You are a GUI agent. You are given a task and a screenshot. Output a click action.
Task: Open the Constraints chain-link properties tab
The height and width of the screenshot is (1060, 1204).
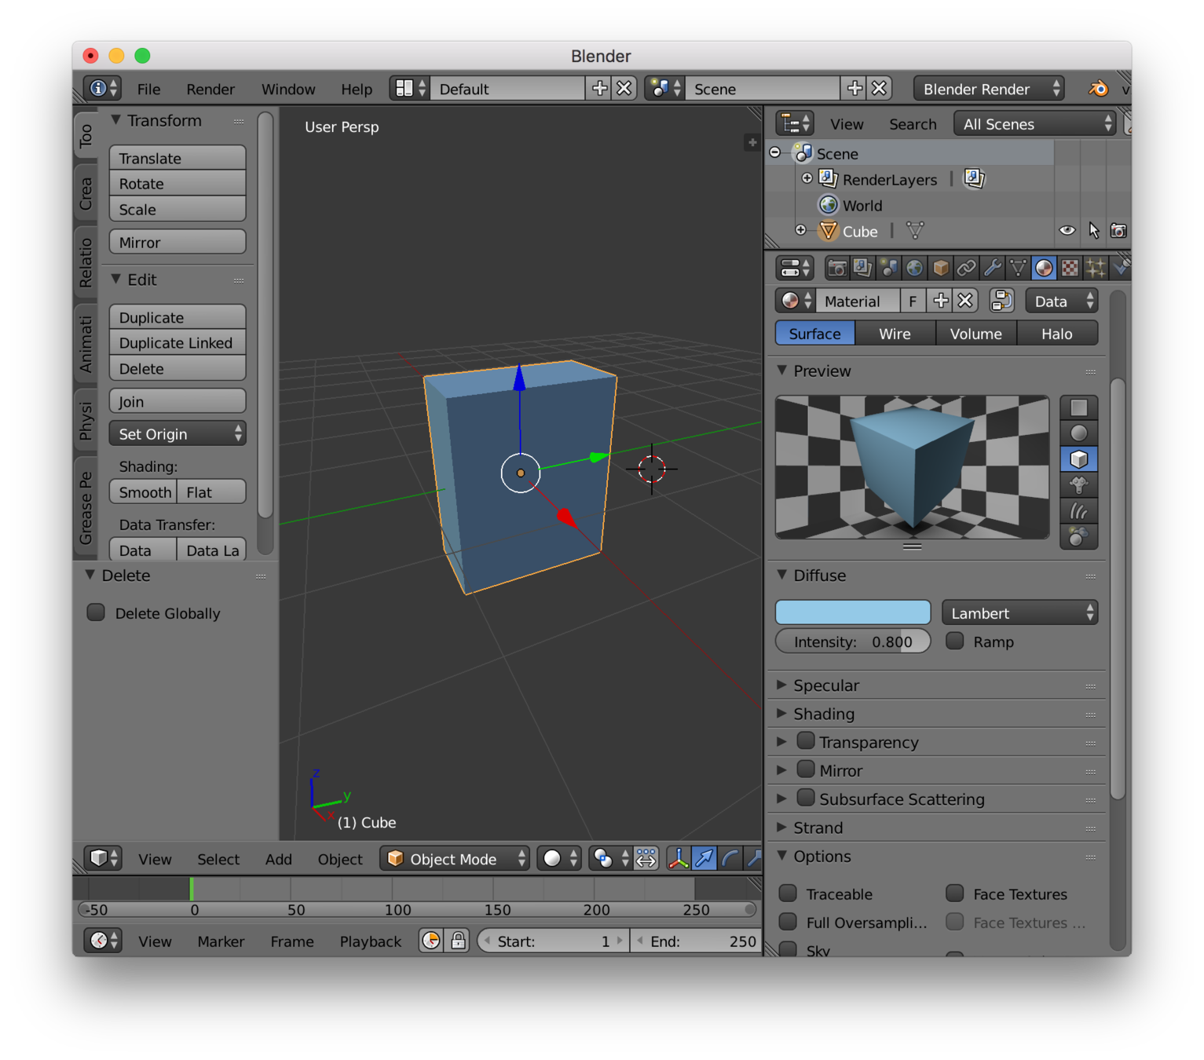pos(967,269)
